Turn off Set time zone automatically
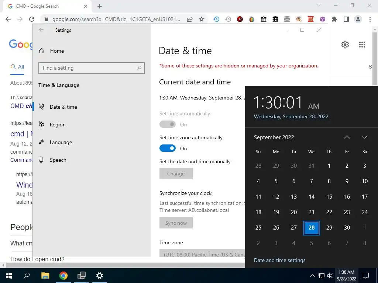378x283 pixels. (x=168, y=148)
